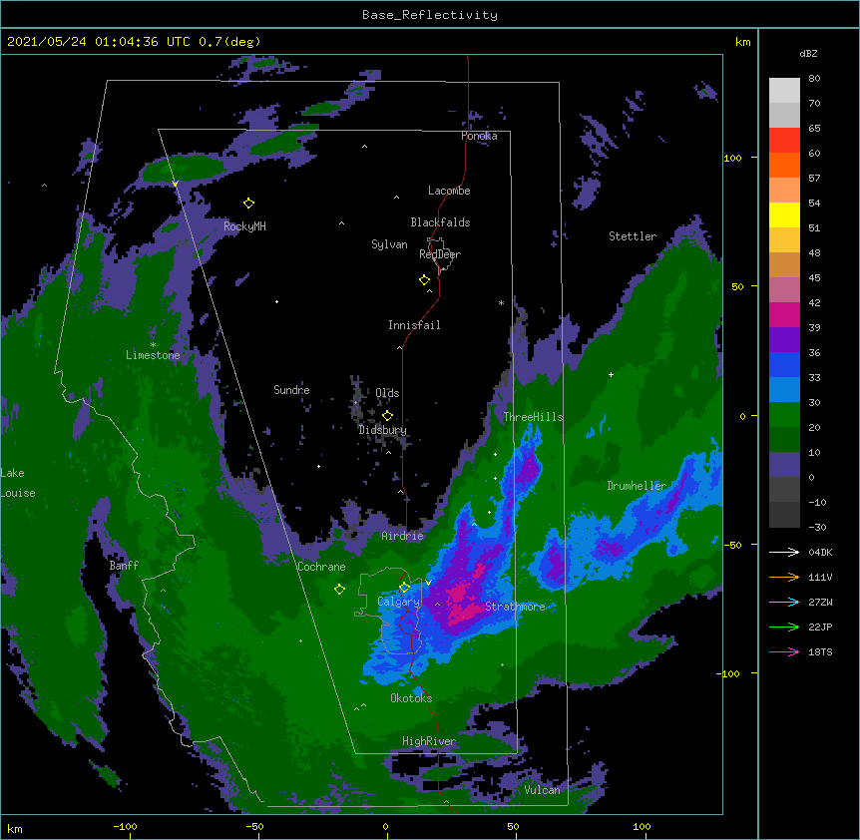Click the Calgary city label

click(x=398, y=602)
